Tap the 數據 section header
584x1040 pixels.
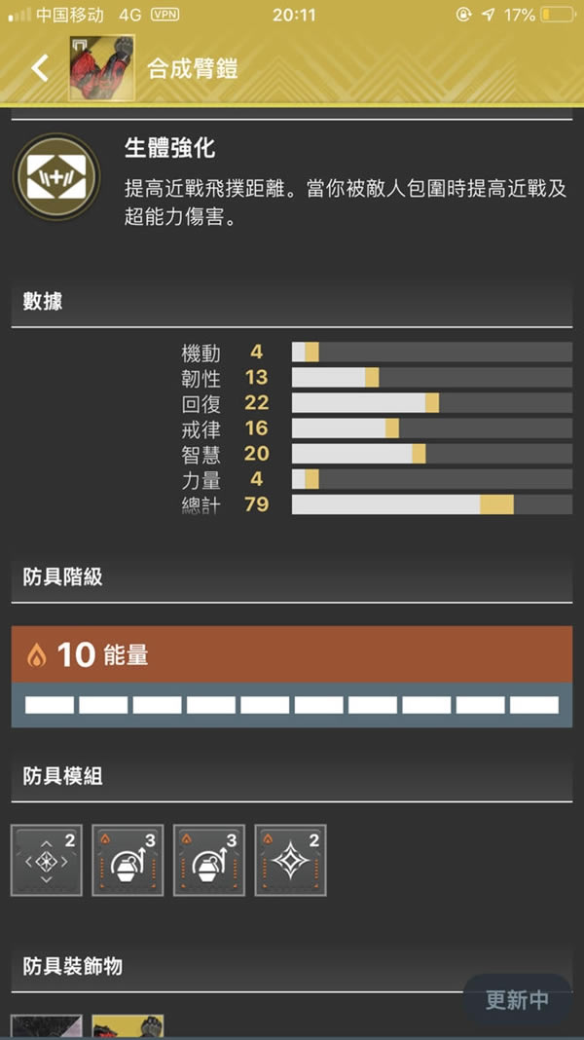pos(43,301)
